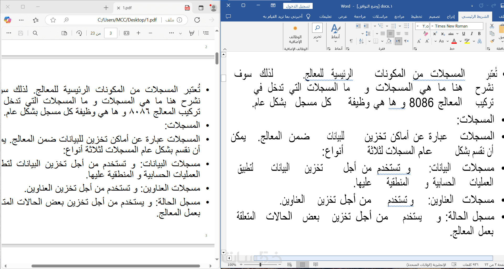This screenshot has width=504, height=269.
Task: Click Sign in (تسجيل الدخول) button in Word
Action: click(298, 6)
